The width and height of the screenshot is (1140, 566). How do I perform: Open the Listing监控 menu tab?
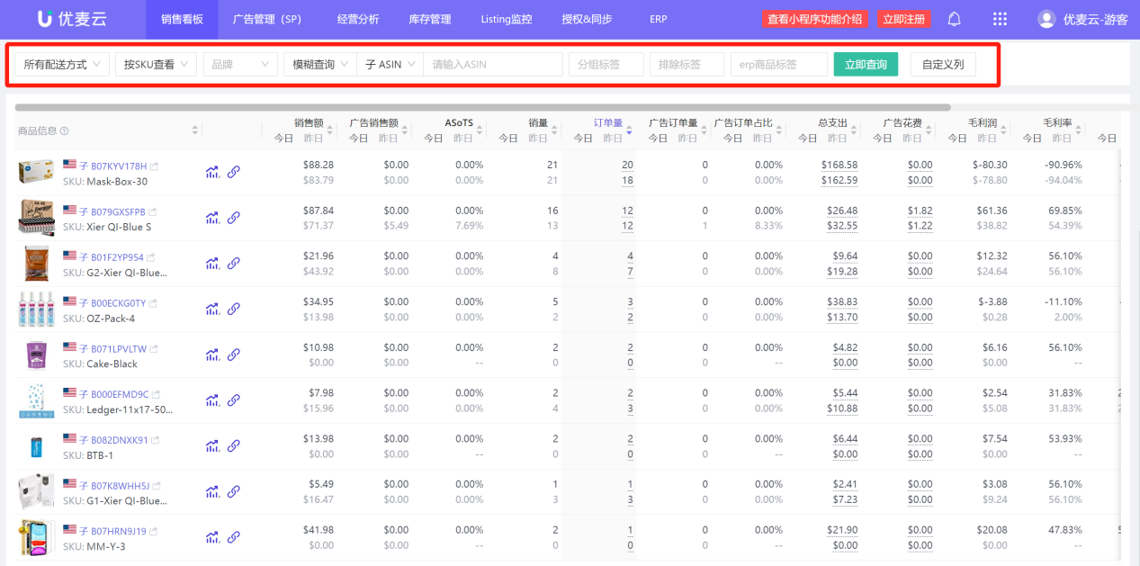506,19
